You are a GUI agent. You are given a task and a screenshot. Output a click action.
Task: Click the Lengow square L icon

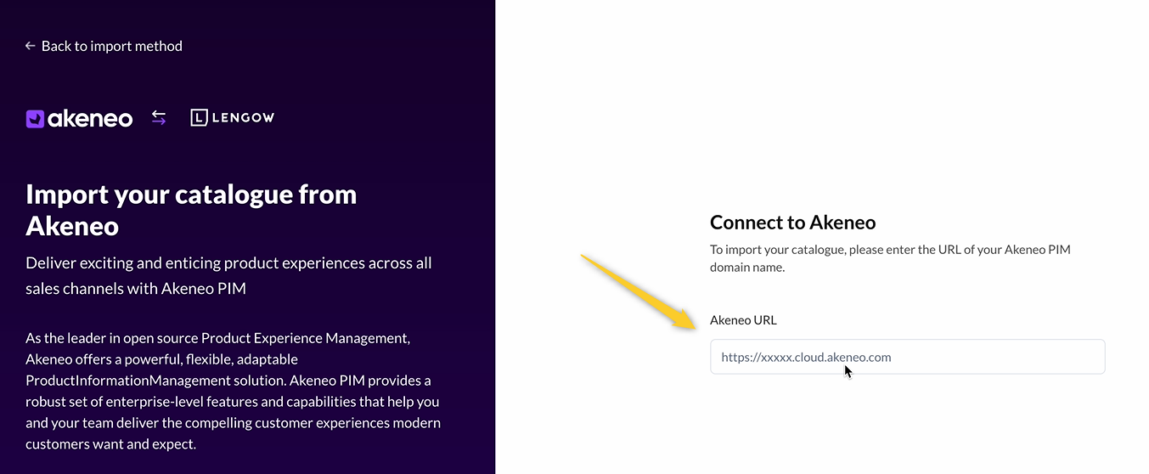coord(199,118)
